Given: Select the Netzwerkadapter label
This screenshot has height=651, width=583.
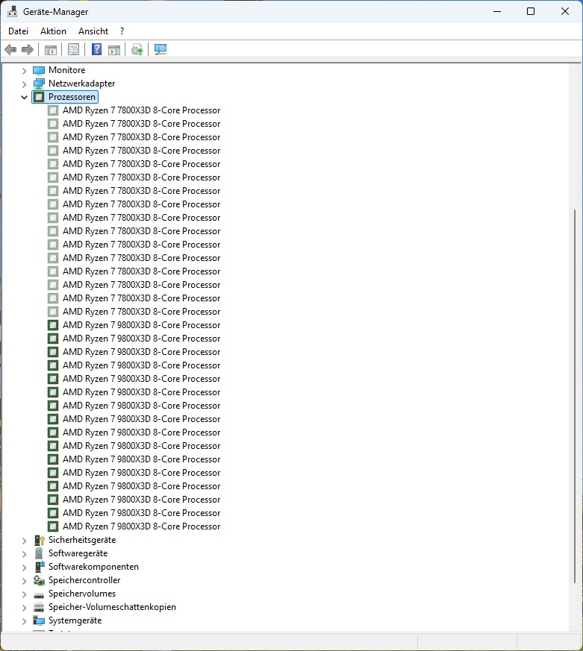Looking at the screenshot, I should [82, 84].
